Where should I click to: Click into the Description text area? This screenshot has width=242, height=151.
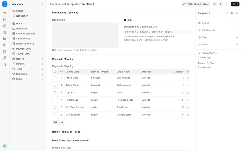coord(85,35)
